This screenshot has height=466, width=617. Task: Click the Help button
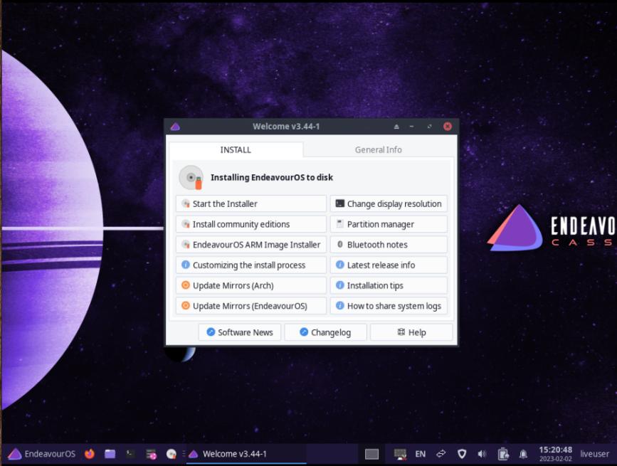coord(411,332)
